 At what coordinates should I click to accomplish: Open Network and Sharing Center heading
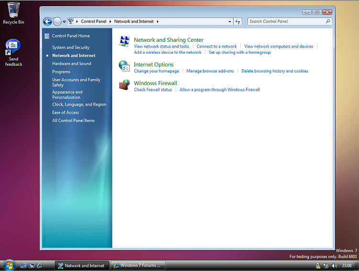coord(168,40)
